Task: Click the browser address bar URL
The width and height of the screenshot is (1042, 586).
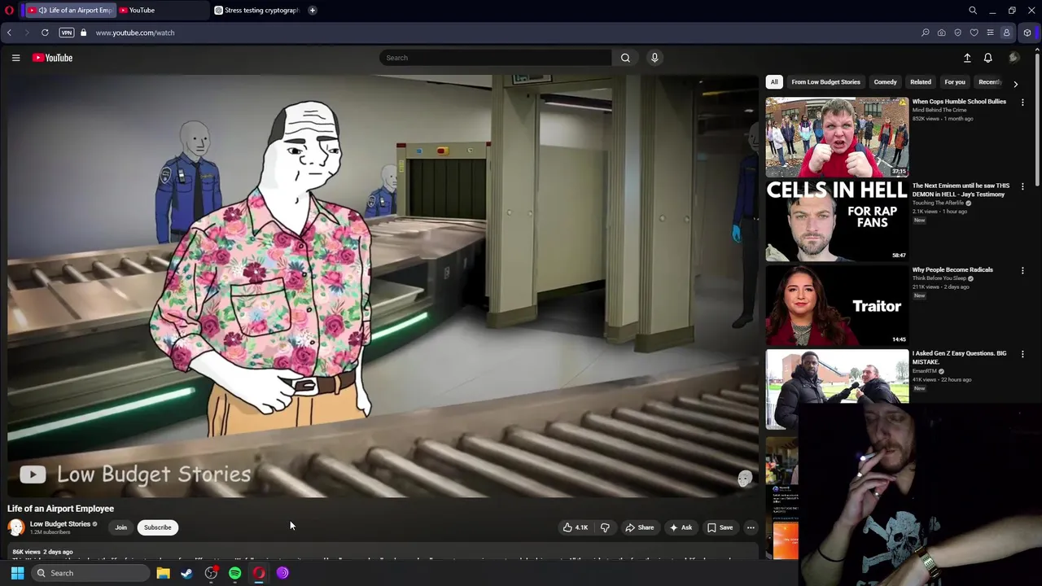Action: coord(135,33)
